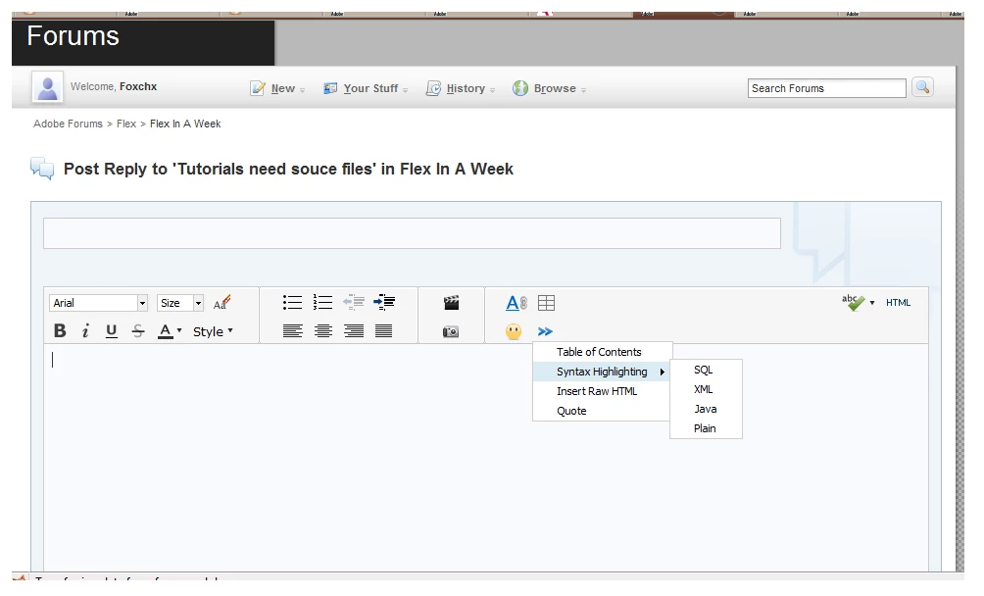Align text right
984x596 pixels.
[x=354, y=330]
